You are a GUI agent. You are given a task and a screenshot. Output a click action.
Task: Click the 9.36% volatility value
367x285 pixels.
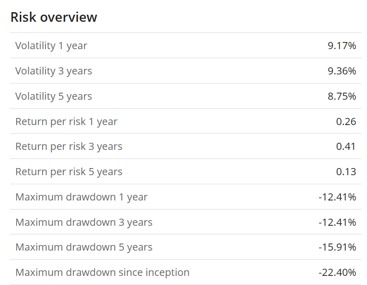342,71
